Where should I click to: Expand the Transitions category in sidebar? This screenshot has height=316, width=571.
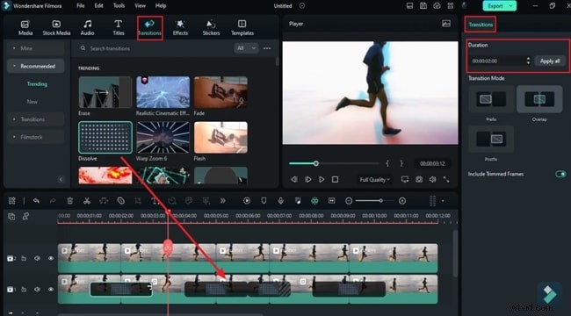(36, 119)
